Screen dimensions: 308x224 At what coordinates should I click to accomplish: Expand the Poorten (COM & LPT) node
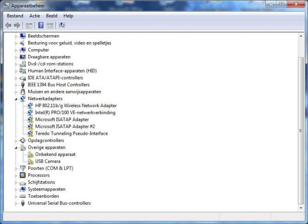click(x=16, y=169)
